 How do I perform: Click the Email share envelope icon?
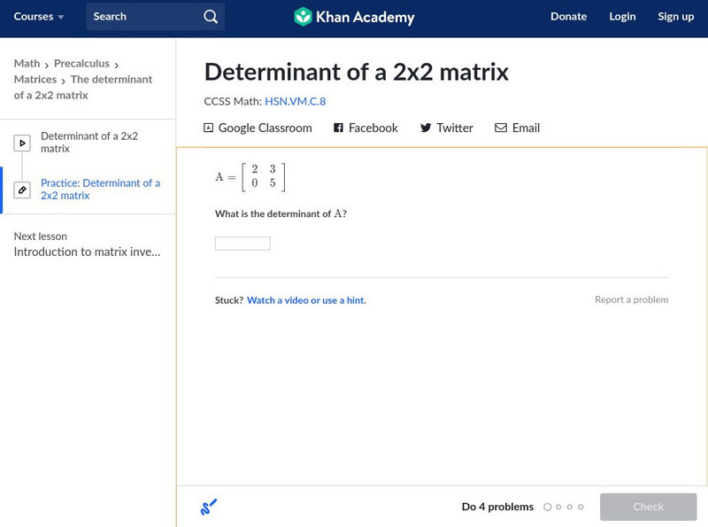point(501,128)
